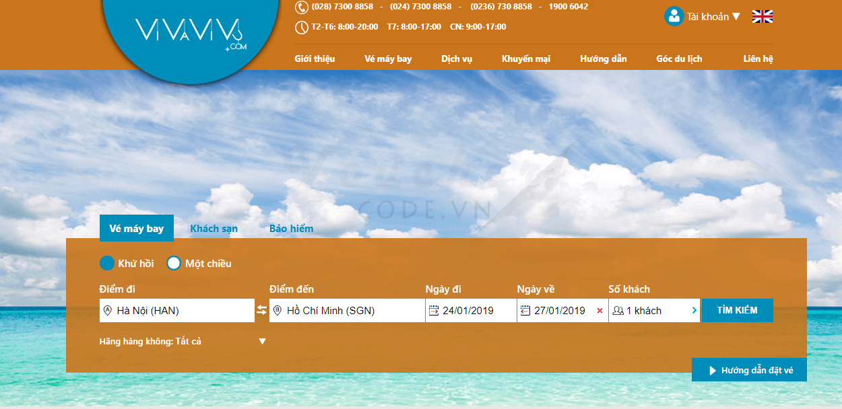
Task: Click the calendar icon in Ngày về
Action: (525, 310)
